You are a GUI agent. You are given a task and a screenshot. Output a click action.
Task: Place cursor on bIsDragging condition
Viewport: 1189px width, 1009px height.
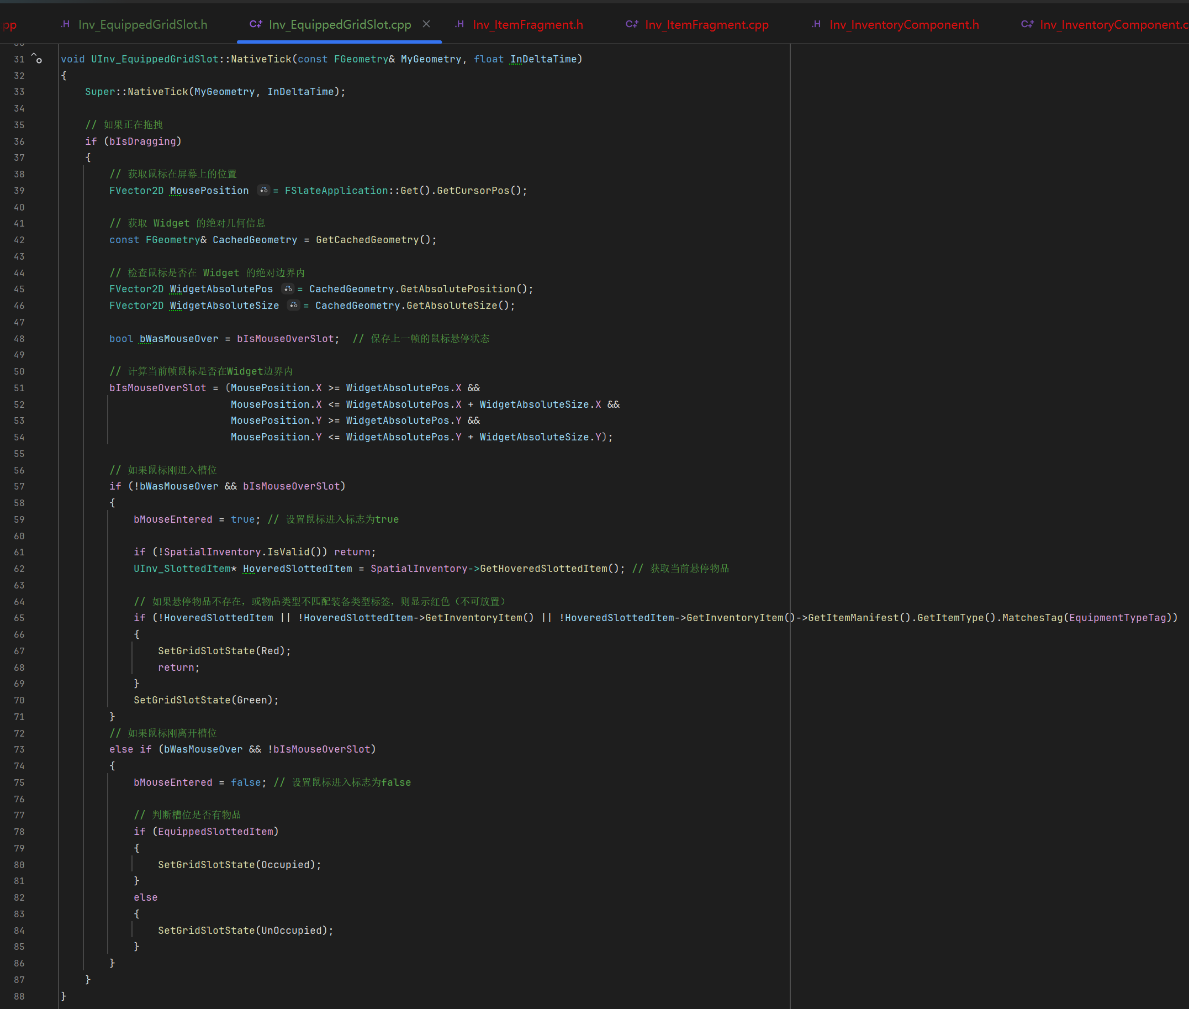[x=143, y=141]
